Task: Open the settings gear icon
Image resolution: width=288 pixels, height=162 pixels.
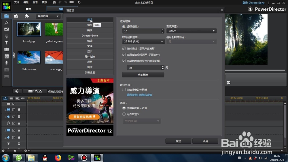Action: [x=79, y=2]
